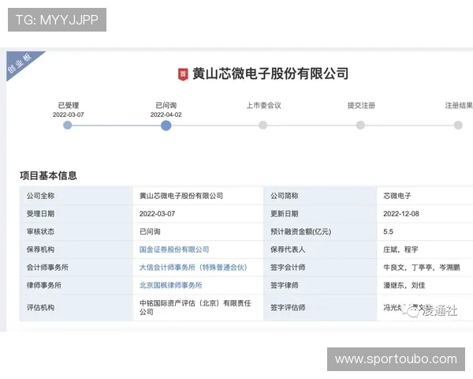473x379 pixels.
Task: Click the 潘继东，刘佳 signing lawyers value
Action: point(404,285)
